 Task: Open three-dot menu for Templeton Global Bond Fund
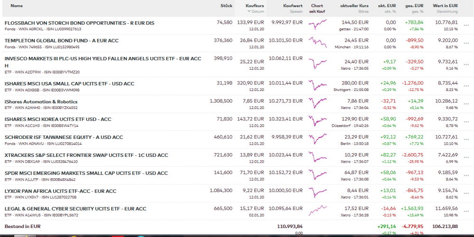click(x=466, y=43)
